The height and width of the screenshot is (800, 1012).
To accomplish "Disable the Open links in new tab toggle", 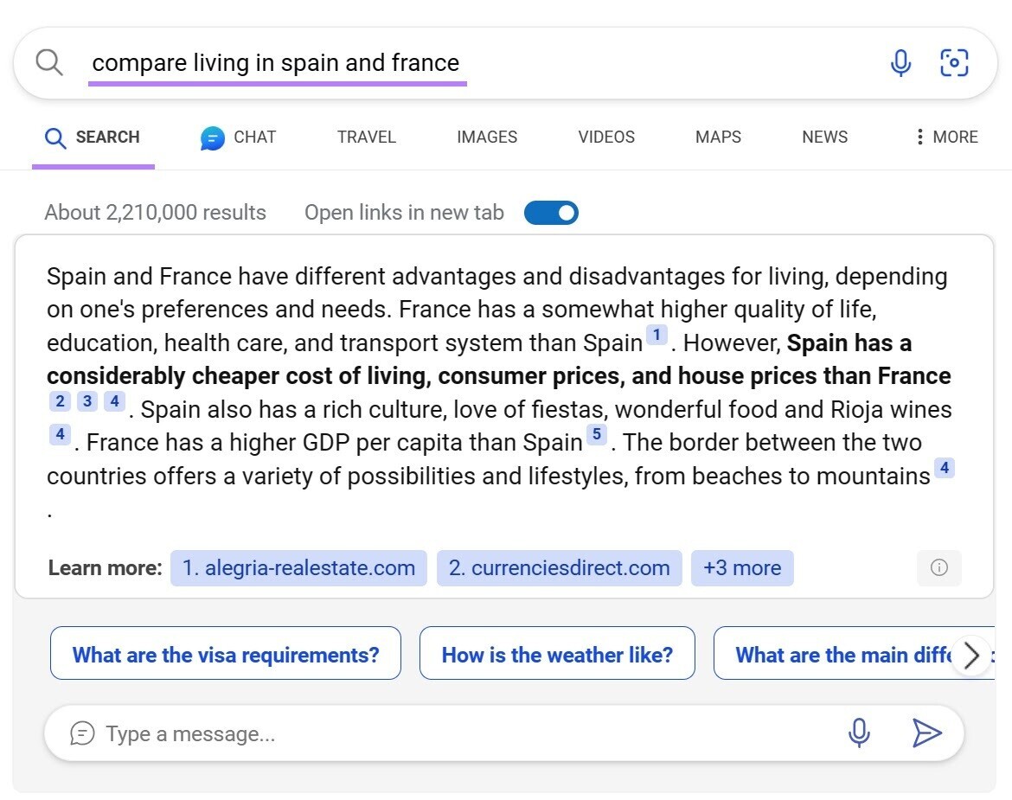I will point(551,212).
